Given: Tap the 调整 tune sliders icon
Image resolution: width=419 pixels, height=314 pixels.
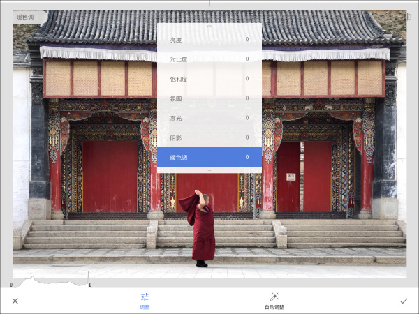Looking at the screenshot, I should pos(145,297).
